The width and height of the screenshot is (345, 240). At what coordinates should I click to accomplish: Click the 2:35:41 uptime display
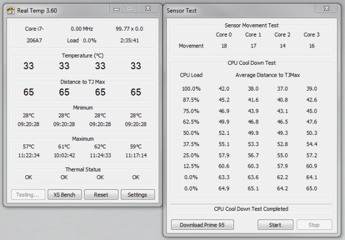coord(129,40)
